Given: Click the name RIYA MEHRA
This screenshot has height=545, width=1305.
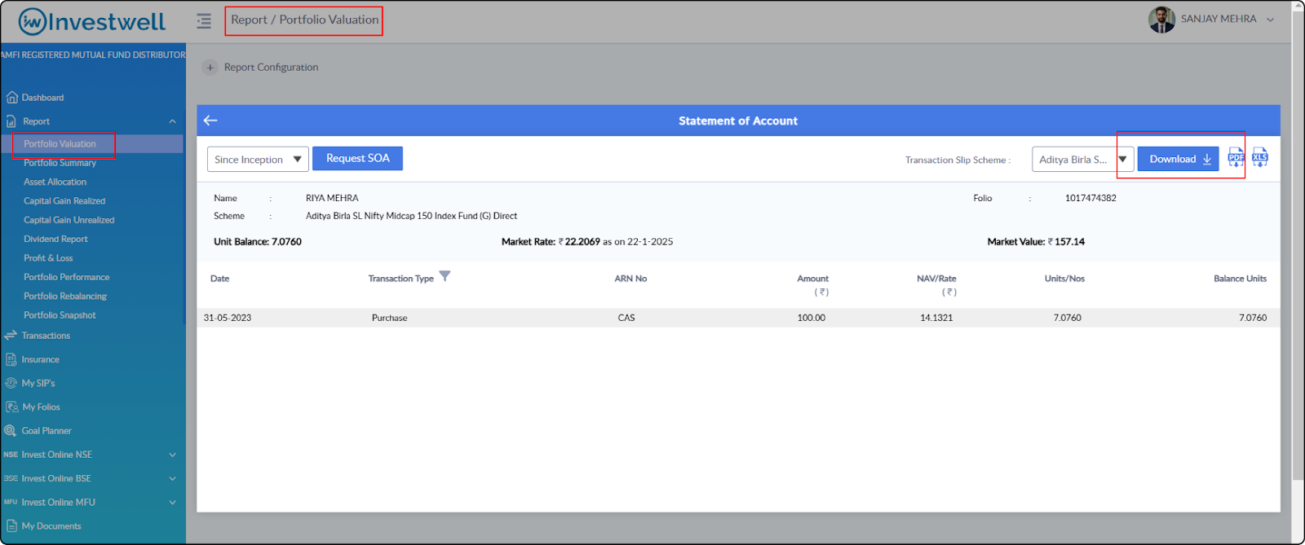Looking at the screenshot, I should click(332, 198).
